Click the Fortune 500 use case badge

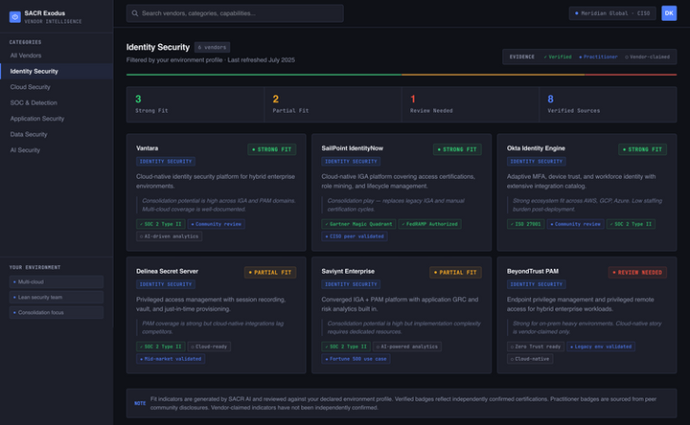click(x=356, y=359)
